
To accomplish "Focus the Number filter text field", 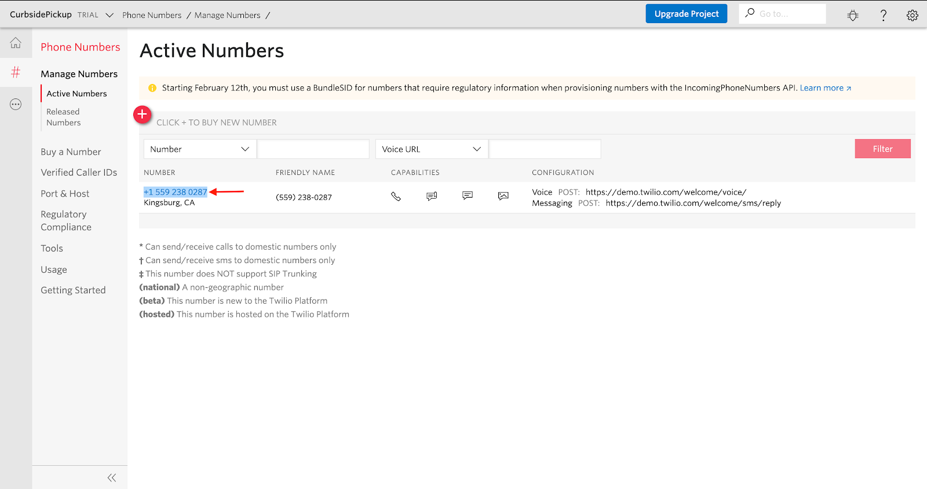I will point(313,149).
